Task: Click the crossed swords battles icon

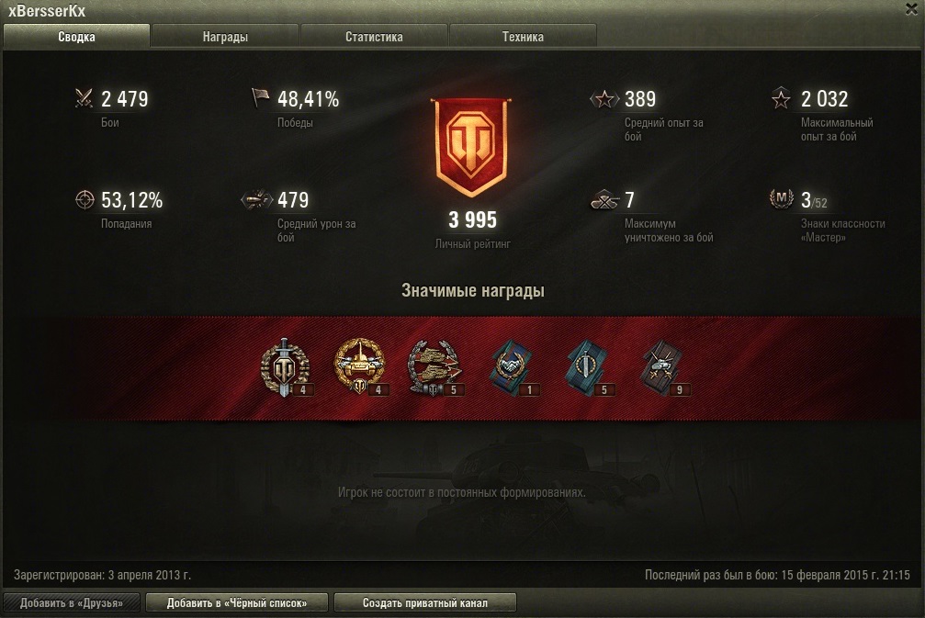Action: pyautogui.click(x=84, y=98)
